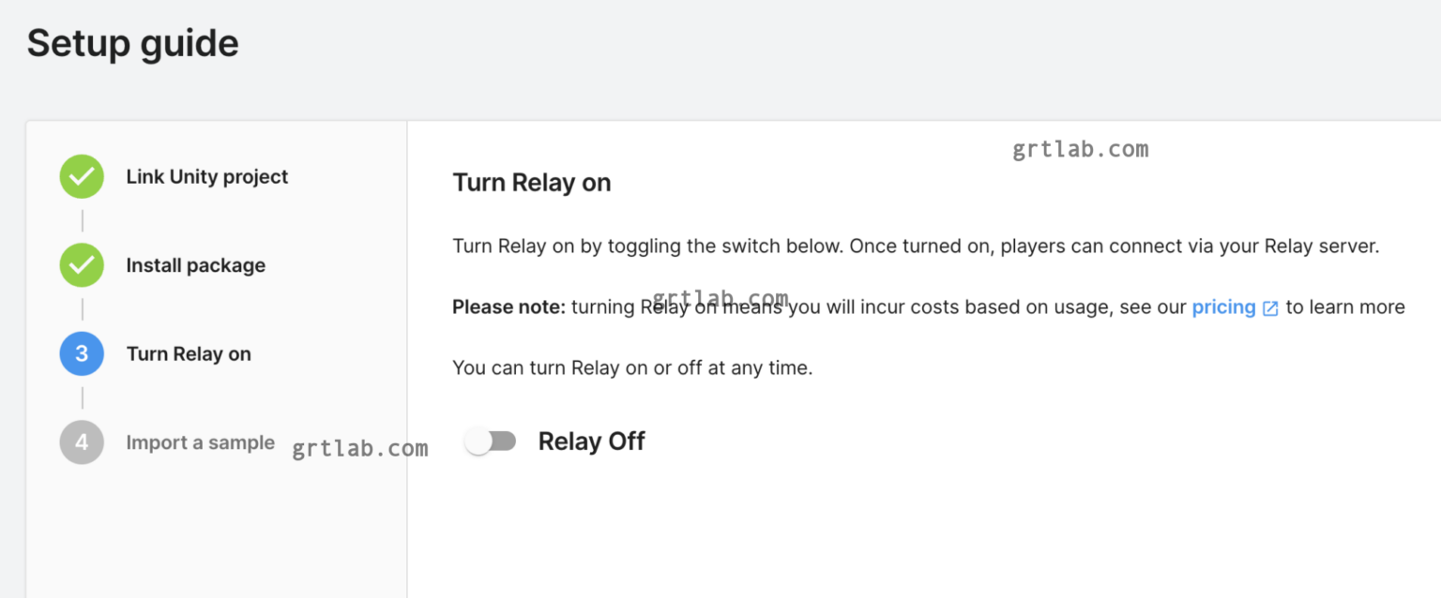The height and width of the screenshot is (598, 1441).
Task: Click the Relay Off label
Action: pyautogui.click(x=591, y=441)
